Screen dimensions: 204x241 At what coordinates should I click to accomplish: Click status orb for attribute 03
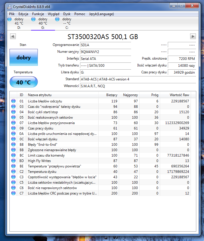click(13, 106)
